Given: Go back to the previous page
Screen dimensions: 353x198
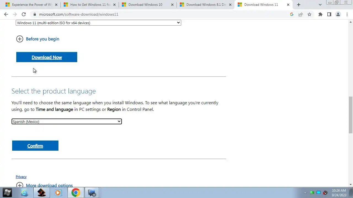Looking at the screenshot, I should pos(6,14).
